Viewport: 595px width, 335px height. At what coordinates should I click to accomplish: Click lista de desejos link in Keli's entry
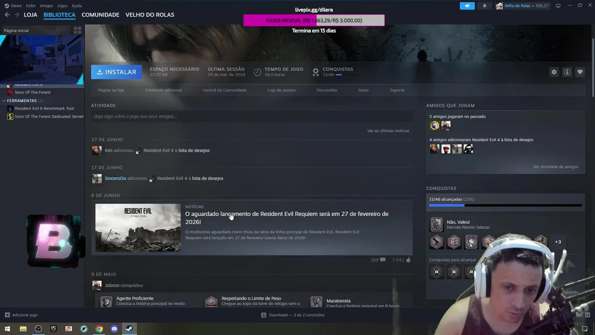[x=194, y=150]
